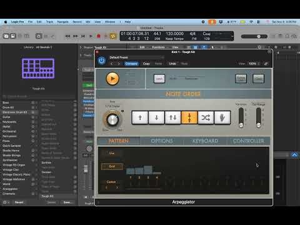Click the Revert button in Library
Viewport: 300px width, 225px height.
(19, 202)
